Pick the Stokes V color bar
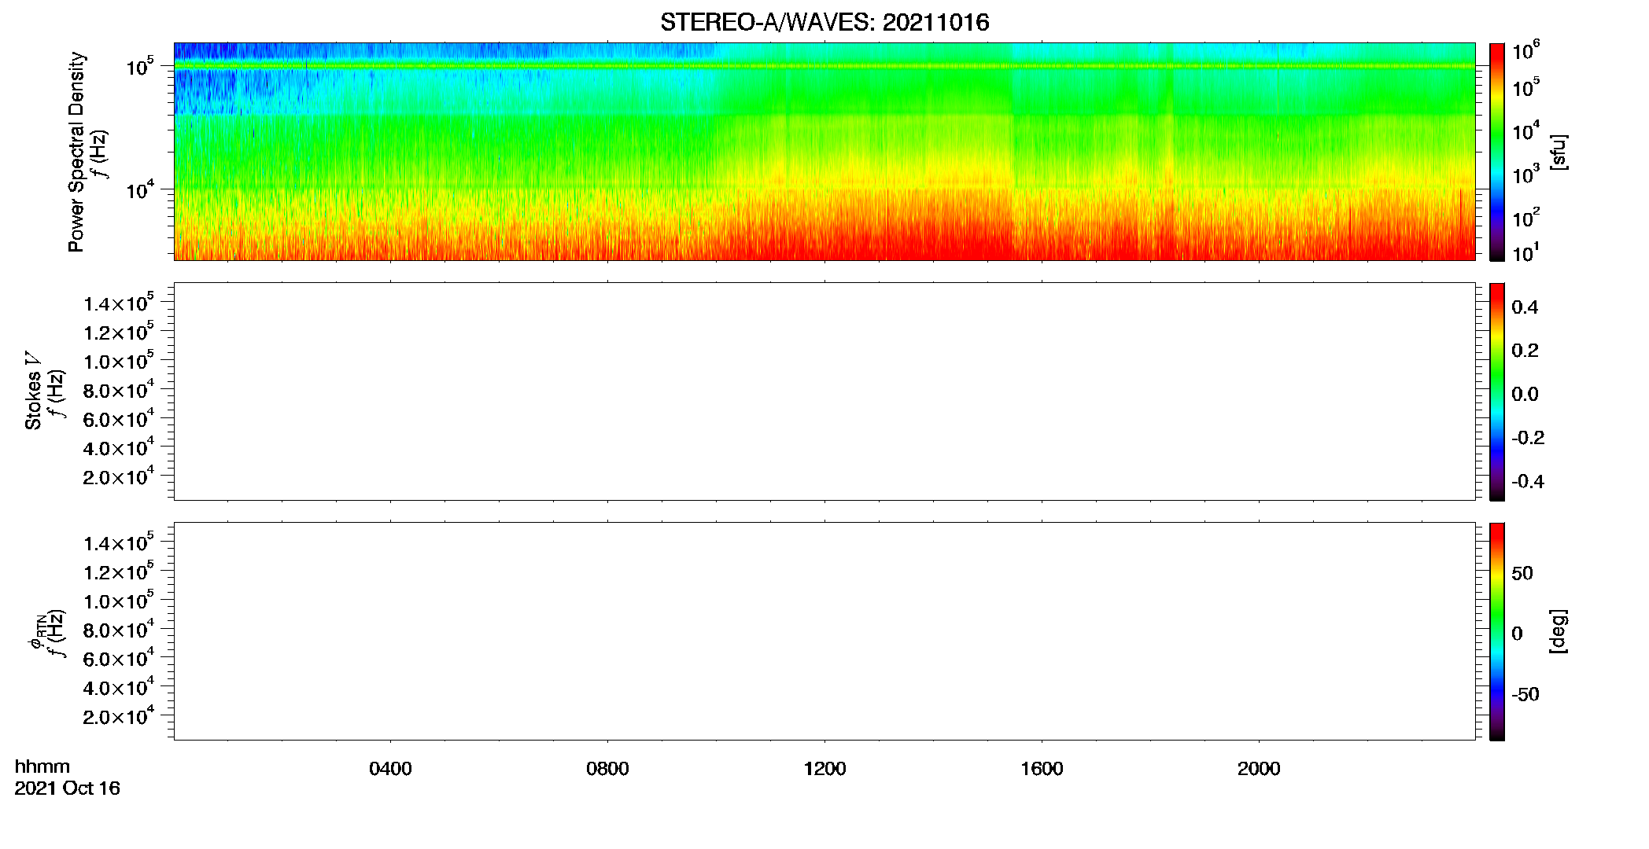This screenshot has width=1649, height=849. (1497, 391)
